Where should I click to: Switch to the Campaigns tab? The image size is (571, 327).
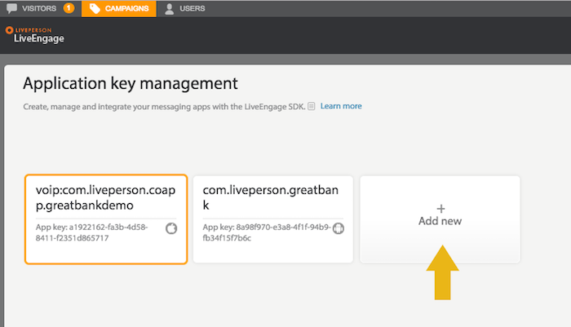click(119, 8)
